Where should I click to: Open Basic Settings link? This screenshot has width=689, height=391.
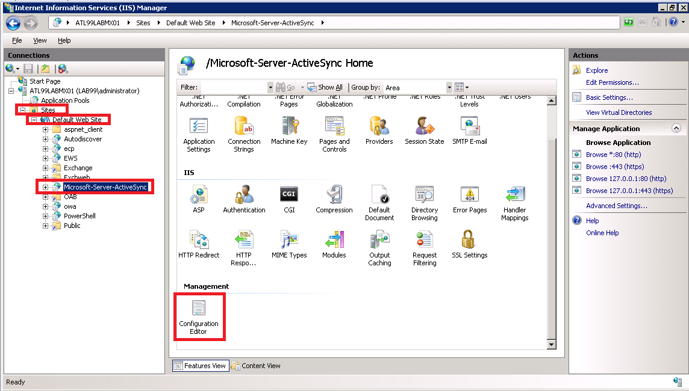[609, 97]
